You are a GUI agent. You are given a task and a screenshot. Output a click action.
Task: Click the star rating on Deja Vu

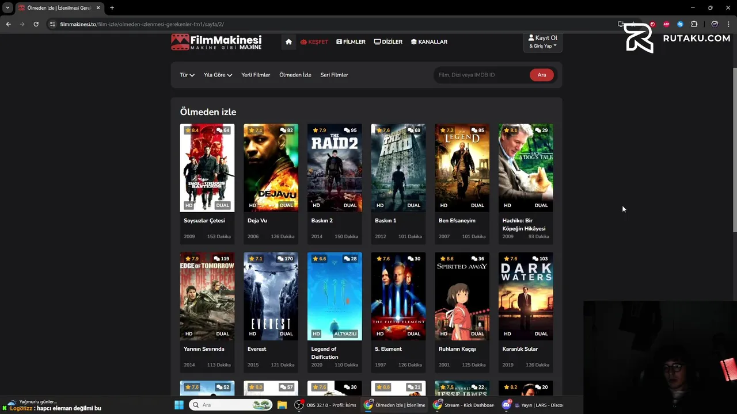click(x=256, y=131)
